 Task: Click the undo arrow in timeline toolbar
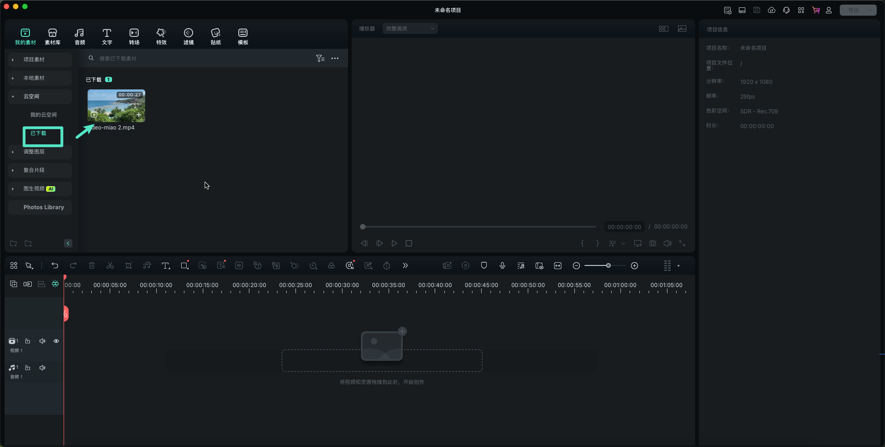point(55,265)
